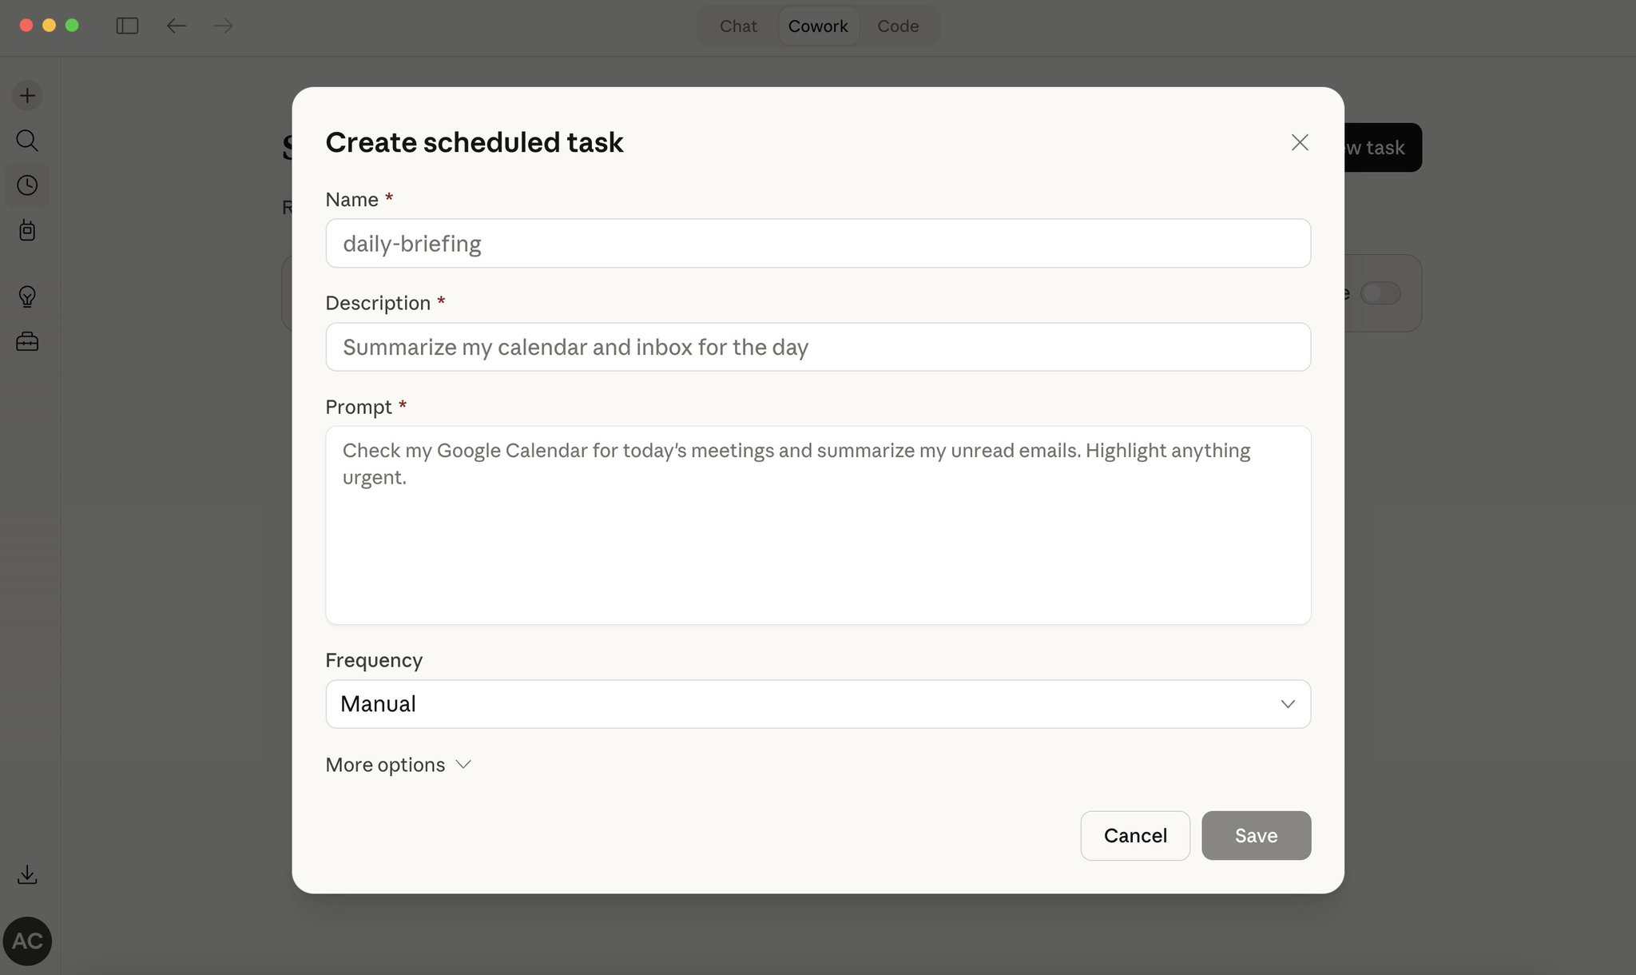Screen dimensions: 1636x975
Task: Switch to the Code tab
Action: 898,26
